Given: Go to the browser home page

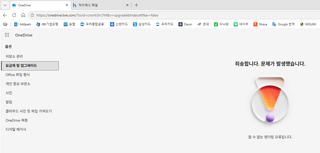Looking at the screenshot, I should click(23, 15).
